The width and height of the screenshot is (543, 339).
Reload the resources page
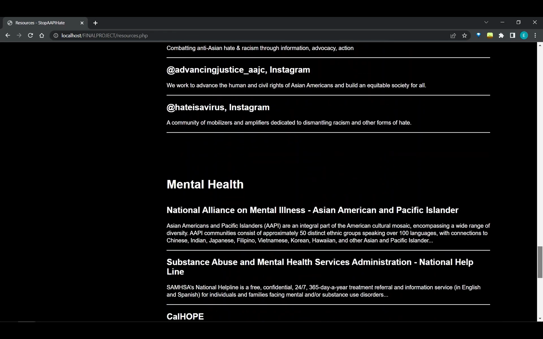[x=30, y=36]
